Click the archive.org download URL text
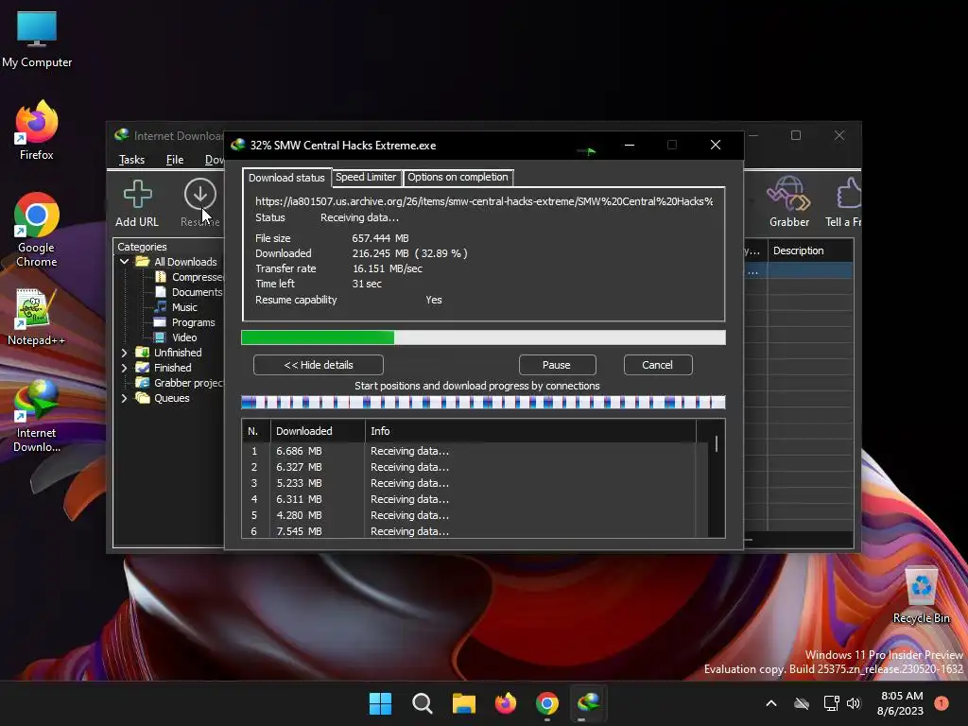 pos(484,201)
